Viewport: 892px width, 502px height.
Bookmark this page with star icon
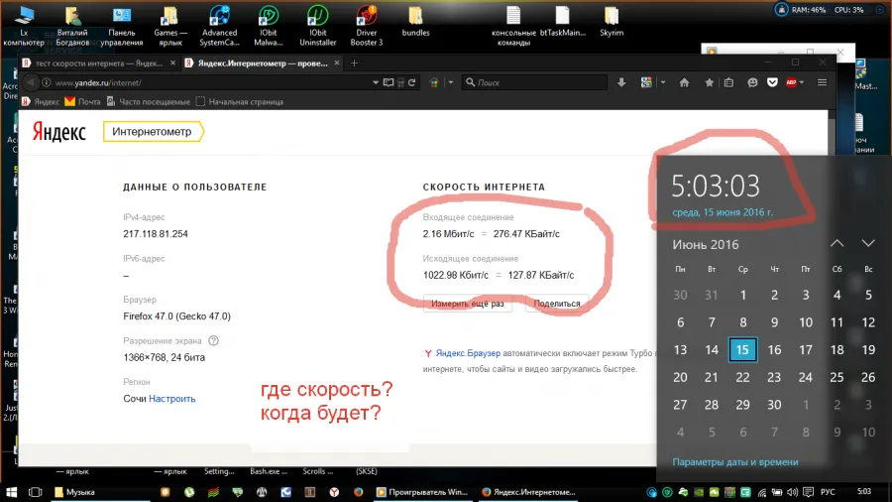709,82
